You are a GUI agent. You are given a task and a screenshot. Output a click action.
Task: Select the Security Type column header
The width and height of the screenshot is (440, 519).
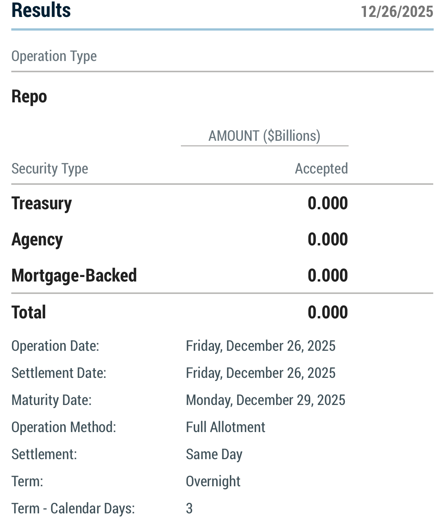[50, 169]
